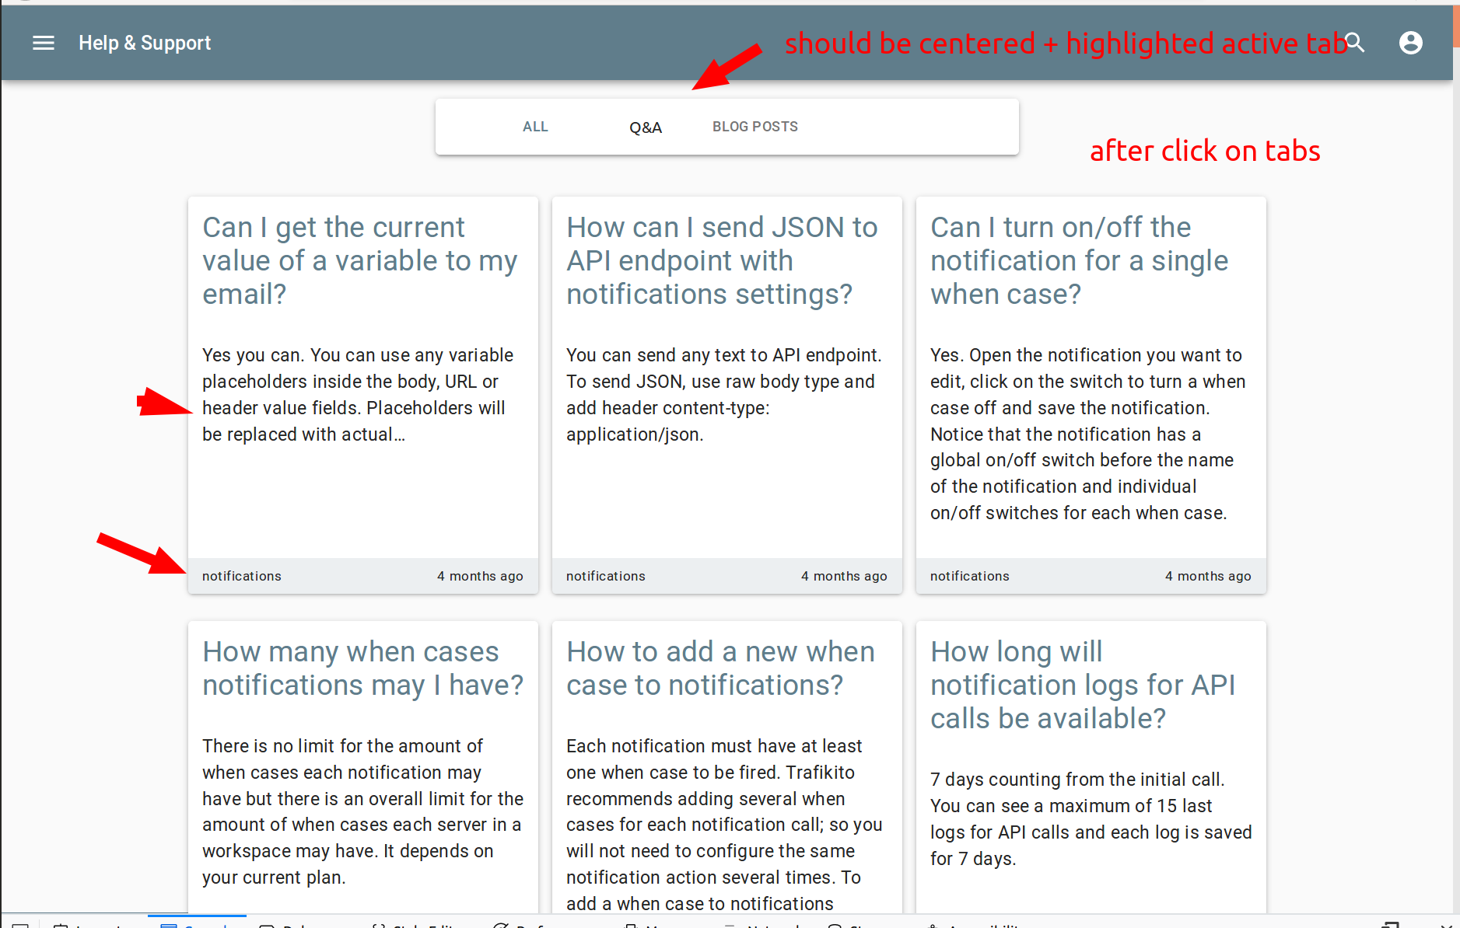1460x928 pixels.
Task: Click the page's vertical scrollbar
Action: (1455, 459)
